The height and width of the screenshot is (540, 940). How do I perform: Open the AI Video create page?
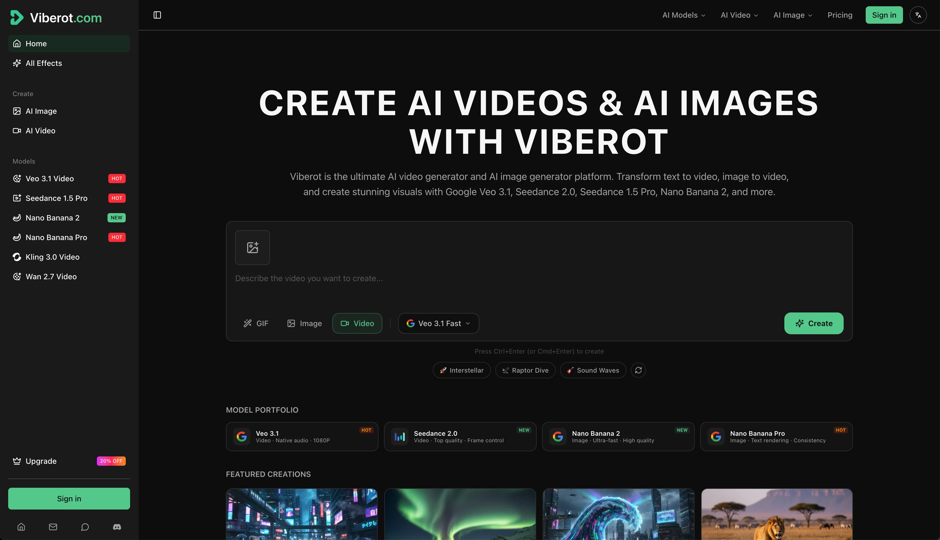pyautogui.click(x=69, y=131)
